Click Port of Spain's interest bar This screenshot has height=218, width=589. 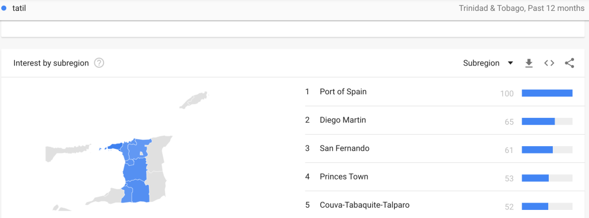pos(547,93)
